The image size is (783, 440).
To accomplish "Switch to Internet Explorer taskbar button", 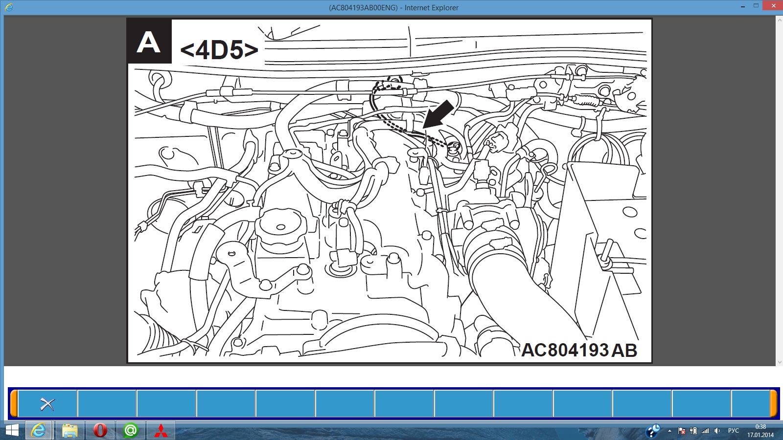I will pos(38,431).
